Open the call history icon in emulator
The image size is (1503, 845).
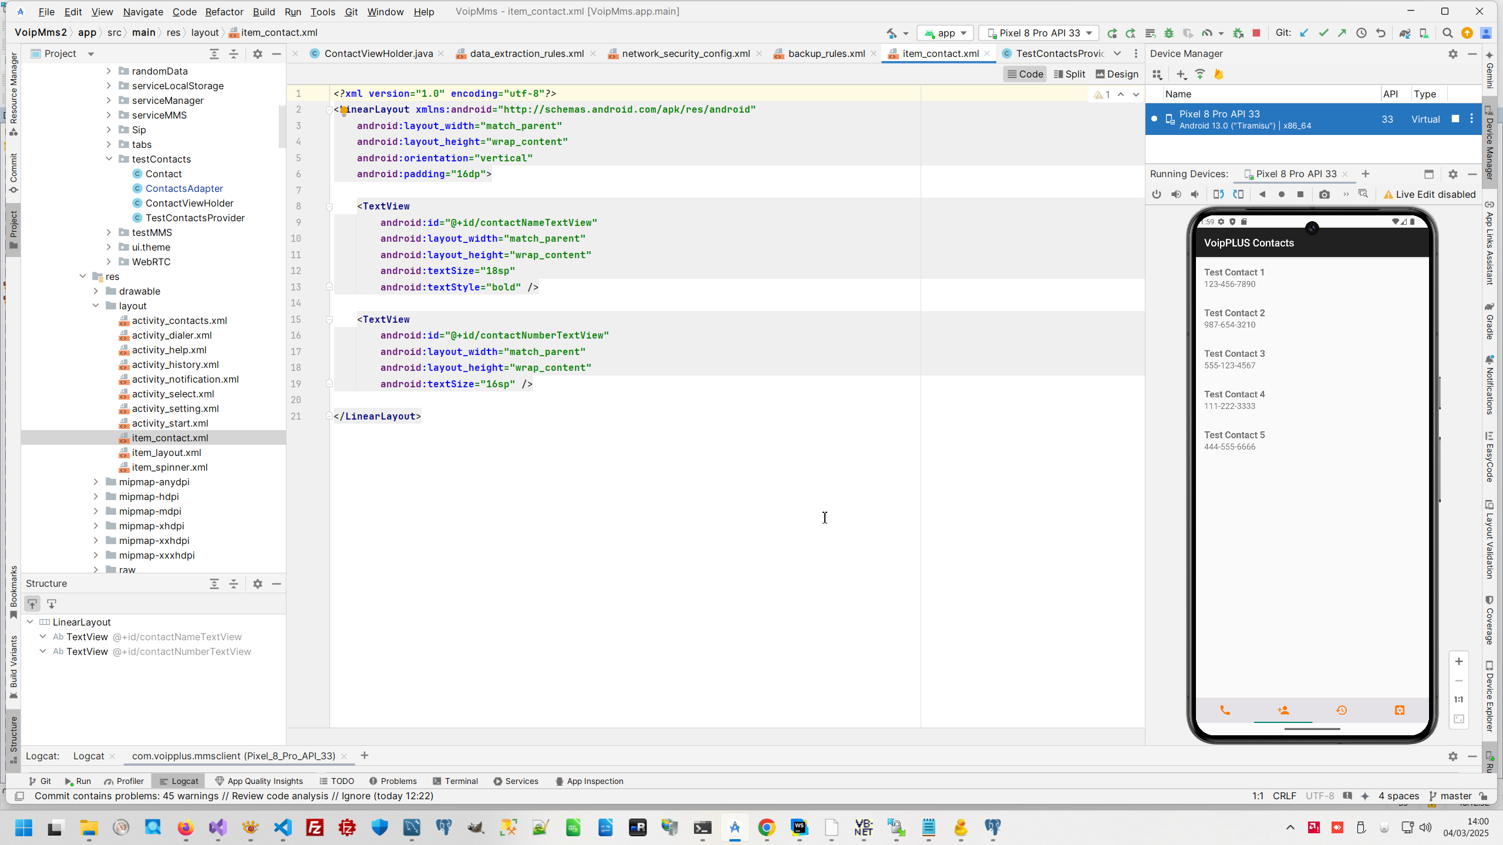point(1342,710)
